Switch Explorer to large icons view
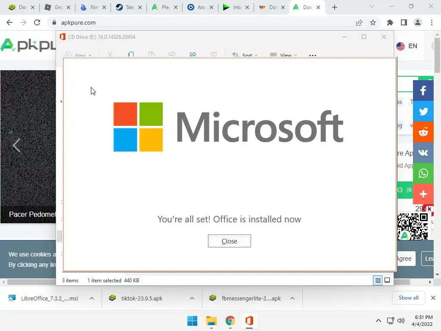Viewport: 441px width, 331px height. (x=387, y=280)
